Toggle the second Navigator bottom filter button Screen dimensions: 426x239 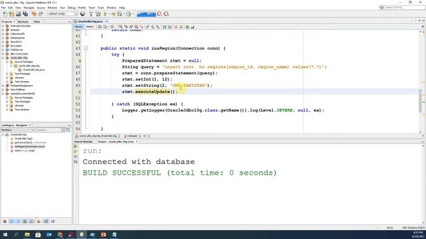pos(11,221)
